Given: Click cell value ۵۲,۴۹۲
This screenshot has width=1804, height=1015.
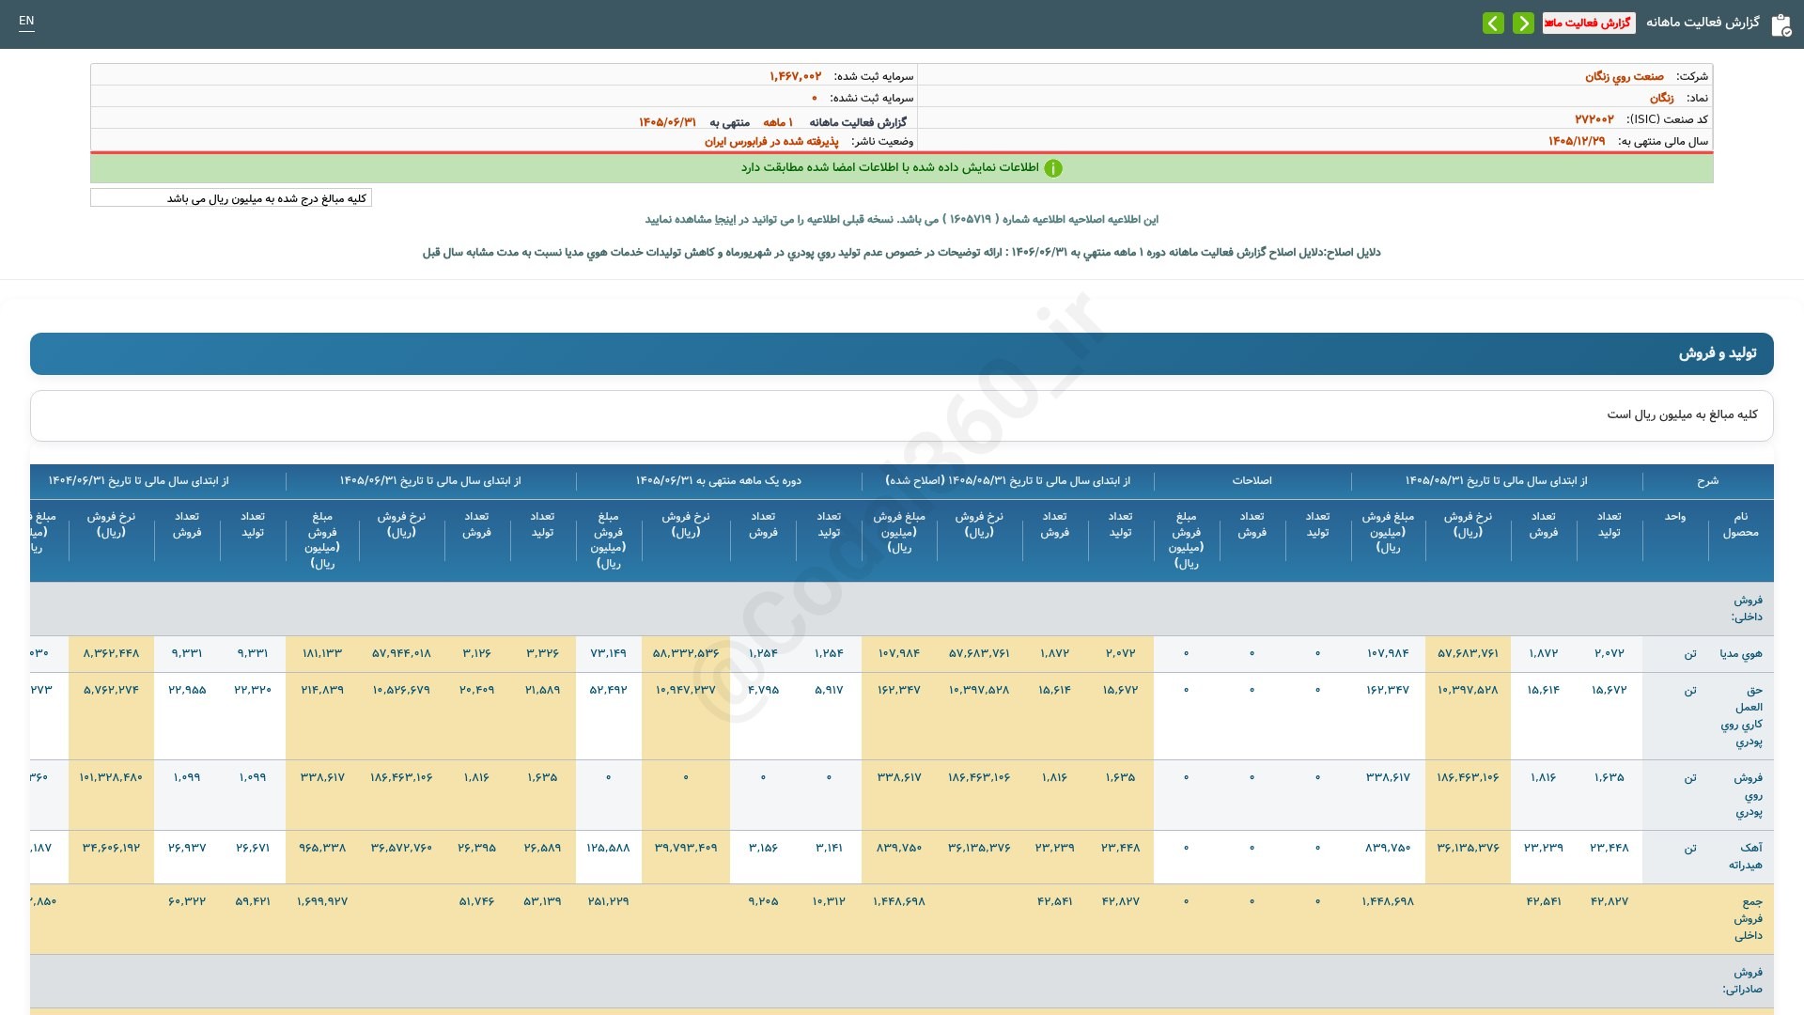Looking at the screenshot, I should tap(609, 690).
